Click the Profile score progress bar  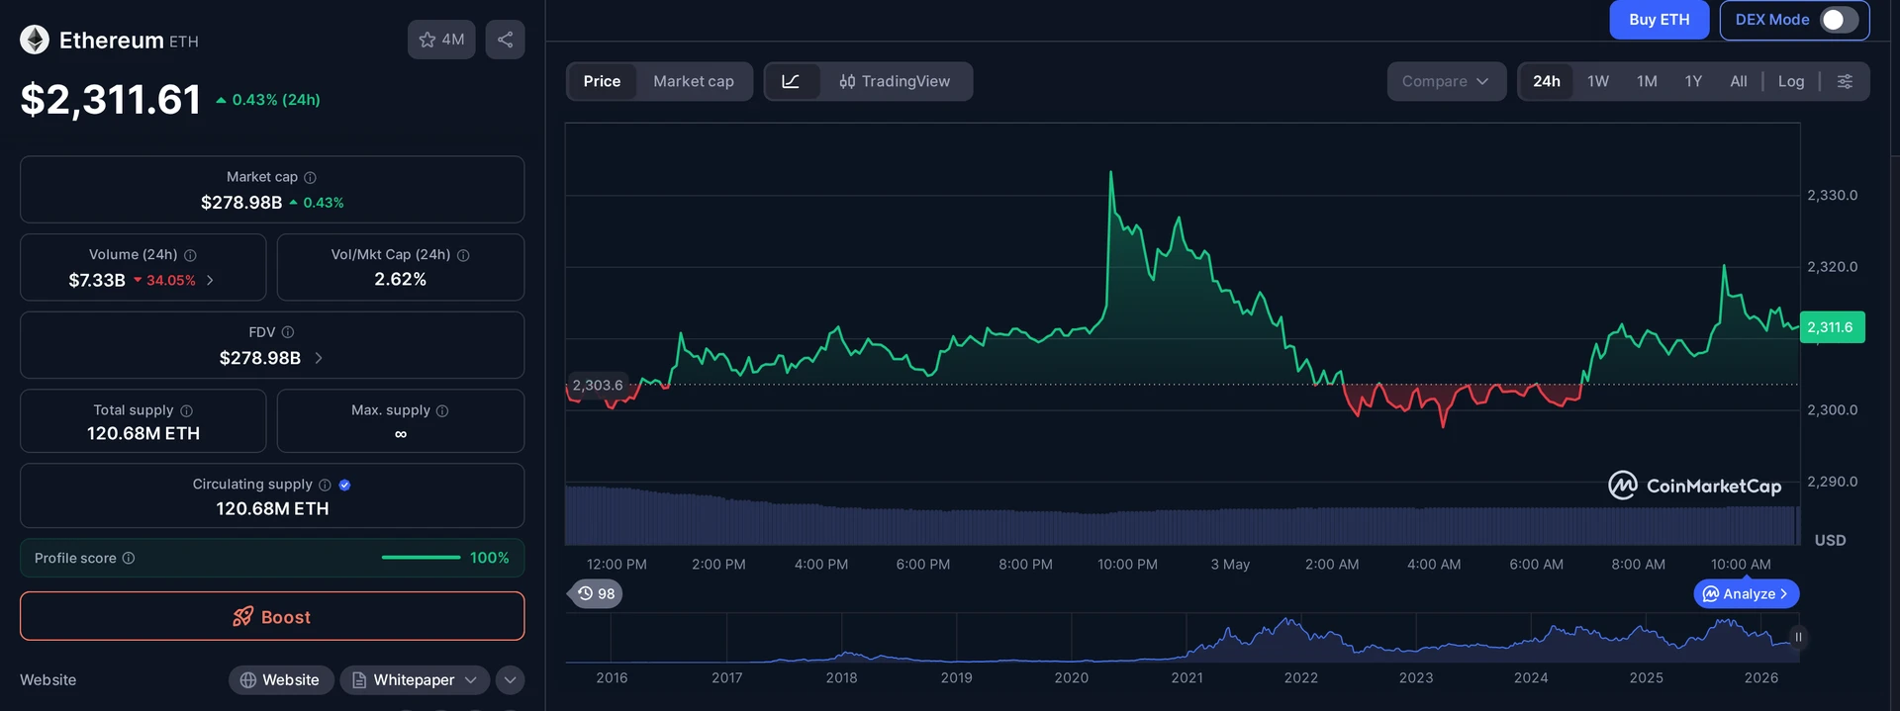[421, 558]
